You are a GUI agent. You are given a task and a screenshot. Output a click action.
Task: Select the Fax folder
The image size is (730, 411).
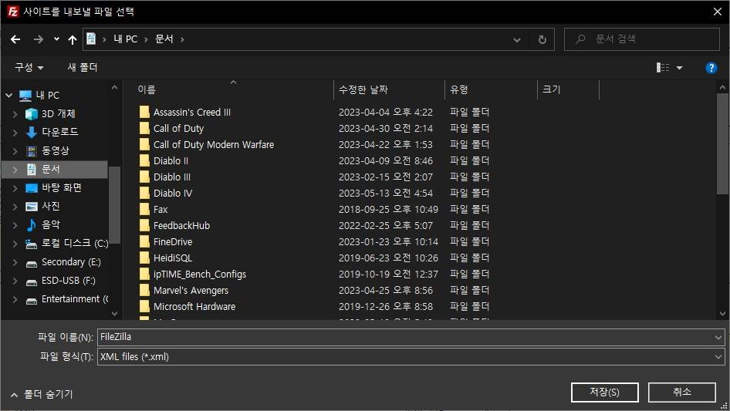[161, 210]
